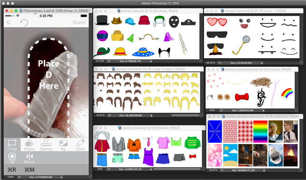Select the black tribal tattoo stamp
The width and height of the screenshot is (306, 180).
coord(262,97)
